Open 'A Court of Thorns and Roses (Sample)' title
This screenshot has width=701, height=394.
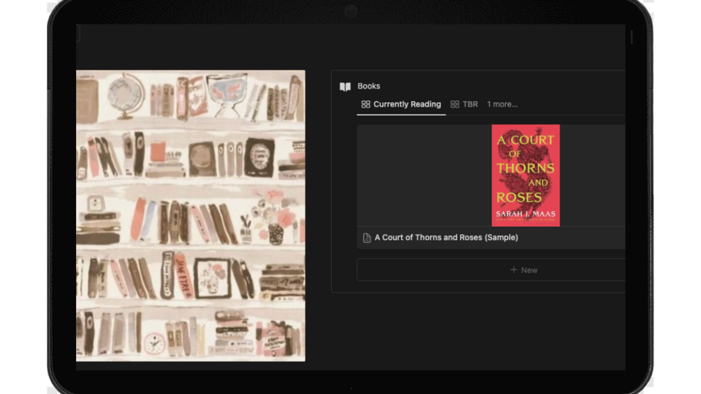point(446,238)
